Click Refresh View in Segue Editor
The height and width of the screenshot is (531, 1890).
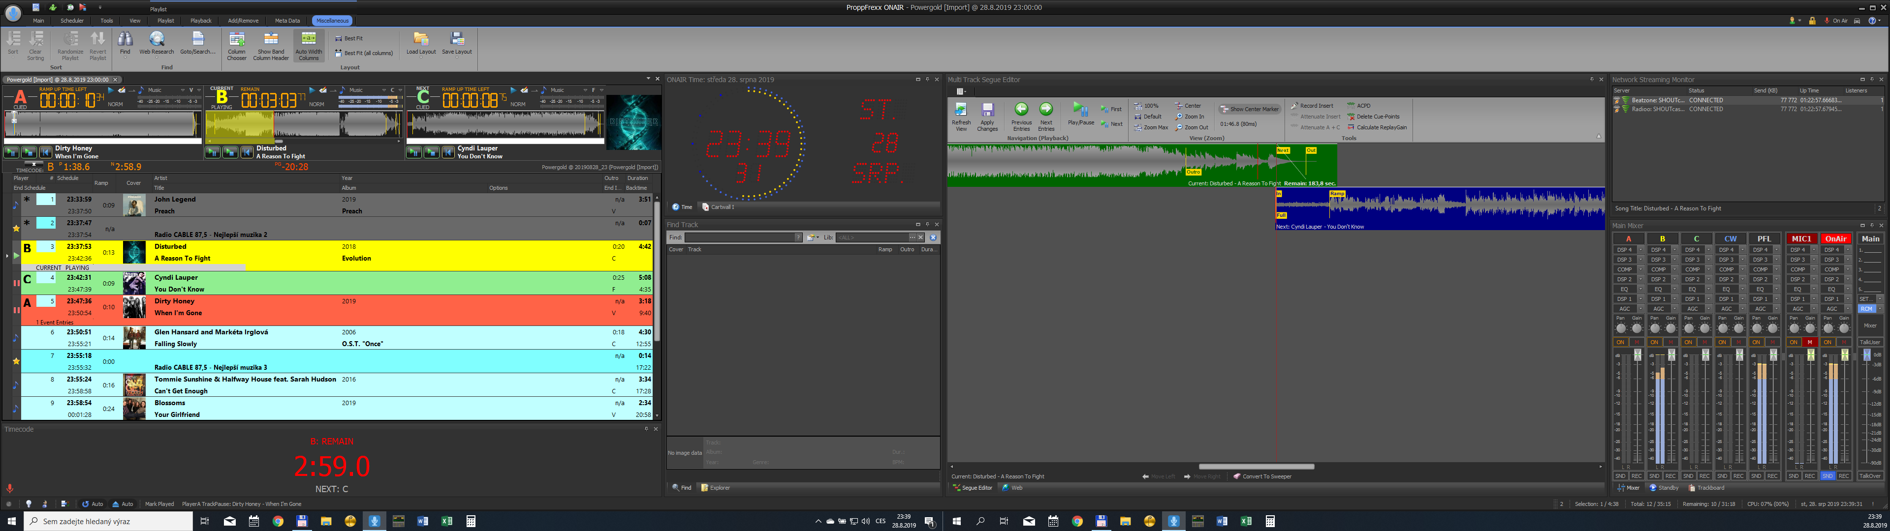pyautogui.click(x=960, y=117)
